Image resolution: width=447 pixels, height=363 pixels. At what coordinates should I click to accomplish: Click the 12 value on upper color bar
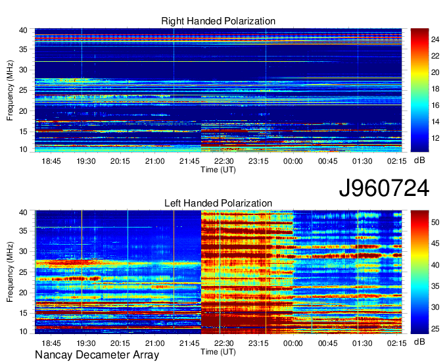click(x=435, y=138)
